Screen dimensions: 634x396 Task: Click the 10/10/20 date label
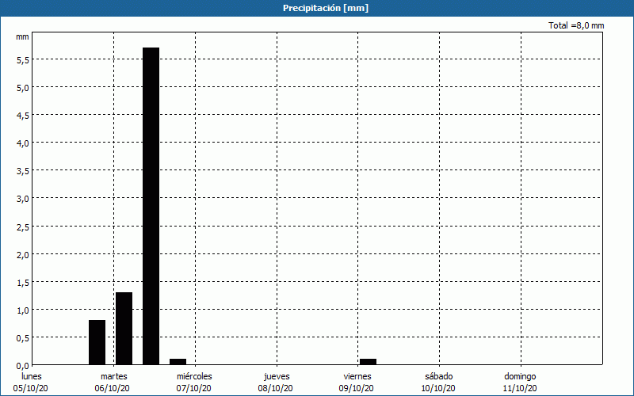pyautogui.click(x=438, y=388)
